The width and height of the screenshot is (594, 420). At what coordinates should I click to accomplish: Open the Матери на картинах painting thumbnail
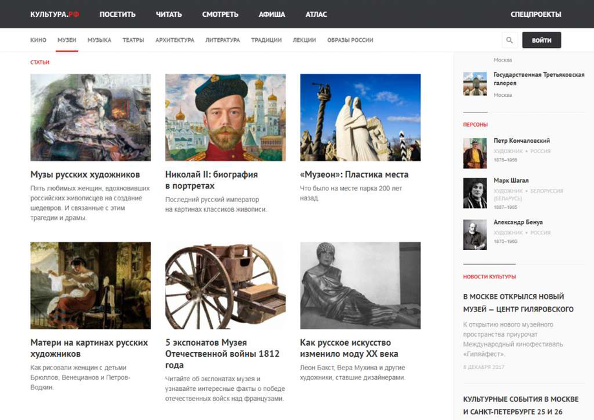[90, 286]
